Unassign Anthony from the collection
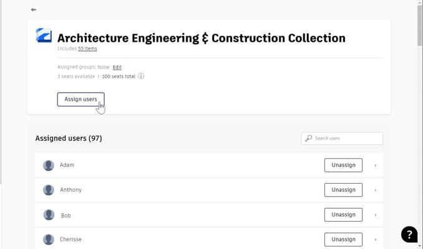 343,190
